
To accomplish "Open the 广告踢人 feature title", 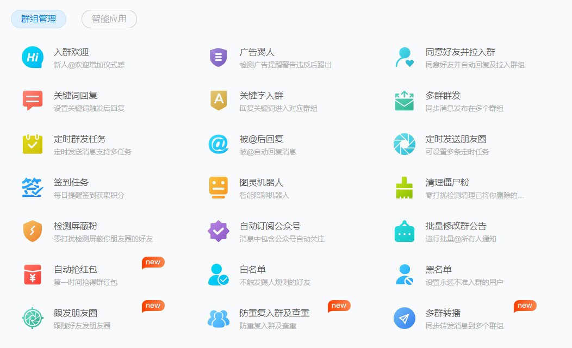I will click(x=257, y=52).
